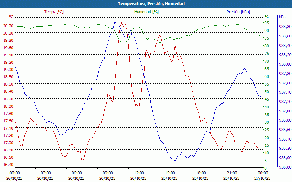This screenshot has width=292, height=182.
Task: Click the 17,60 temperature axis value
Action: point(8,121)
